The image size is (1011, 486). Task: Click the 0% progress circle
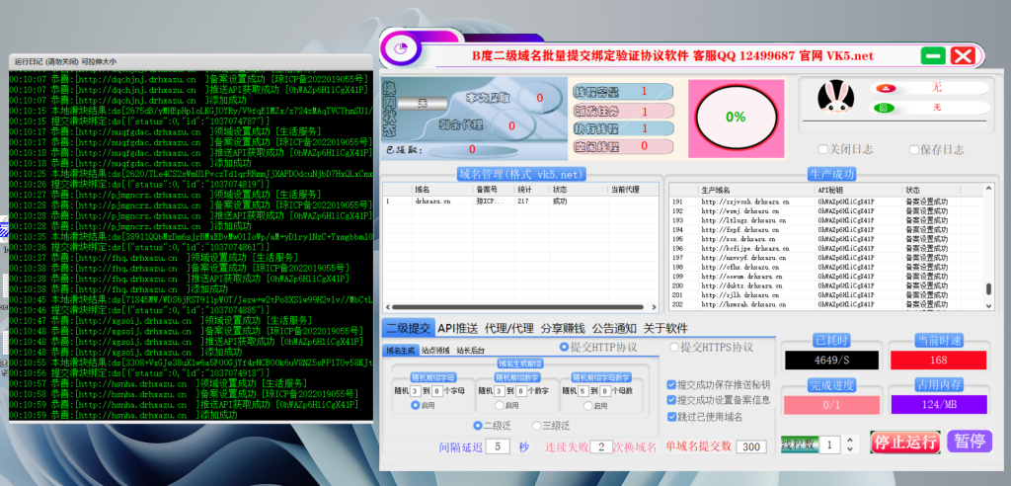click(x=736, y=117)
